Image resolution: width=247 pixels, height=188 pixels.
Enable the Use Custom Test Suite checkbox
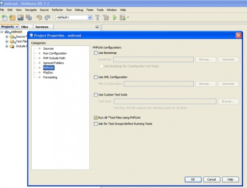96,95
